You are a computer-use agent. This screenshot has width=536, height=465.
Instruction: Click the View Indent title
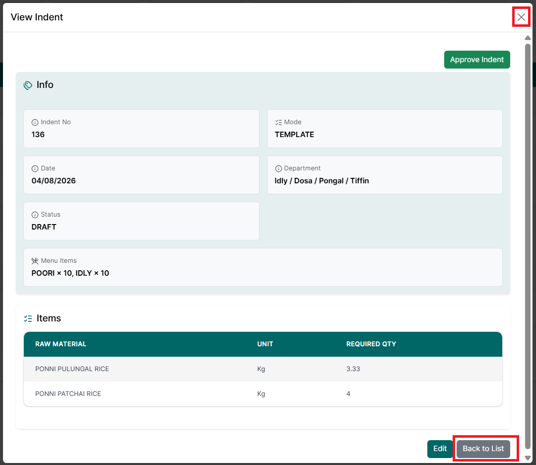pos(37,17)
